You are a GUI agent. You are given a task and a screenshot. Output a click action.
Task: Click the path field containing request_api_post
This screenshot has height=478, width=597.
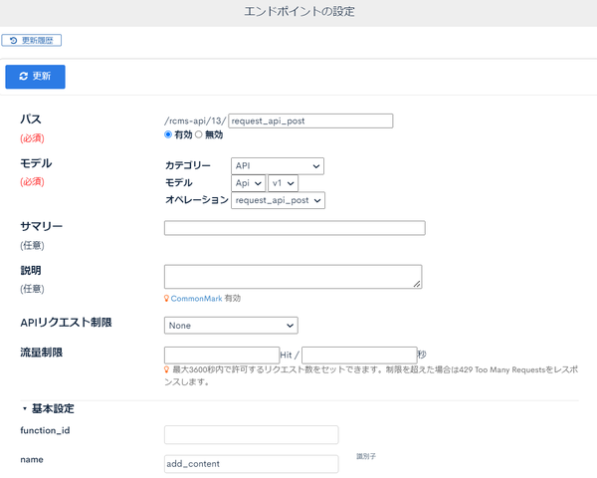coord(310,120)
